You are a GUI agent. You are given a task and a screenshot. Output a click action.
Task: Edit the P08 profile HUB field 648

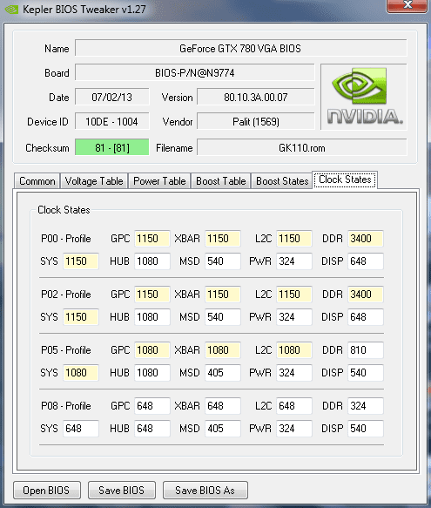coord(152,429)
